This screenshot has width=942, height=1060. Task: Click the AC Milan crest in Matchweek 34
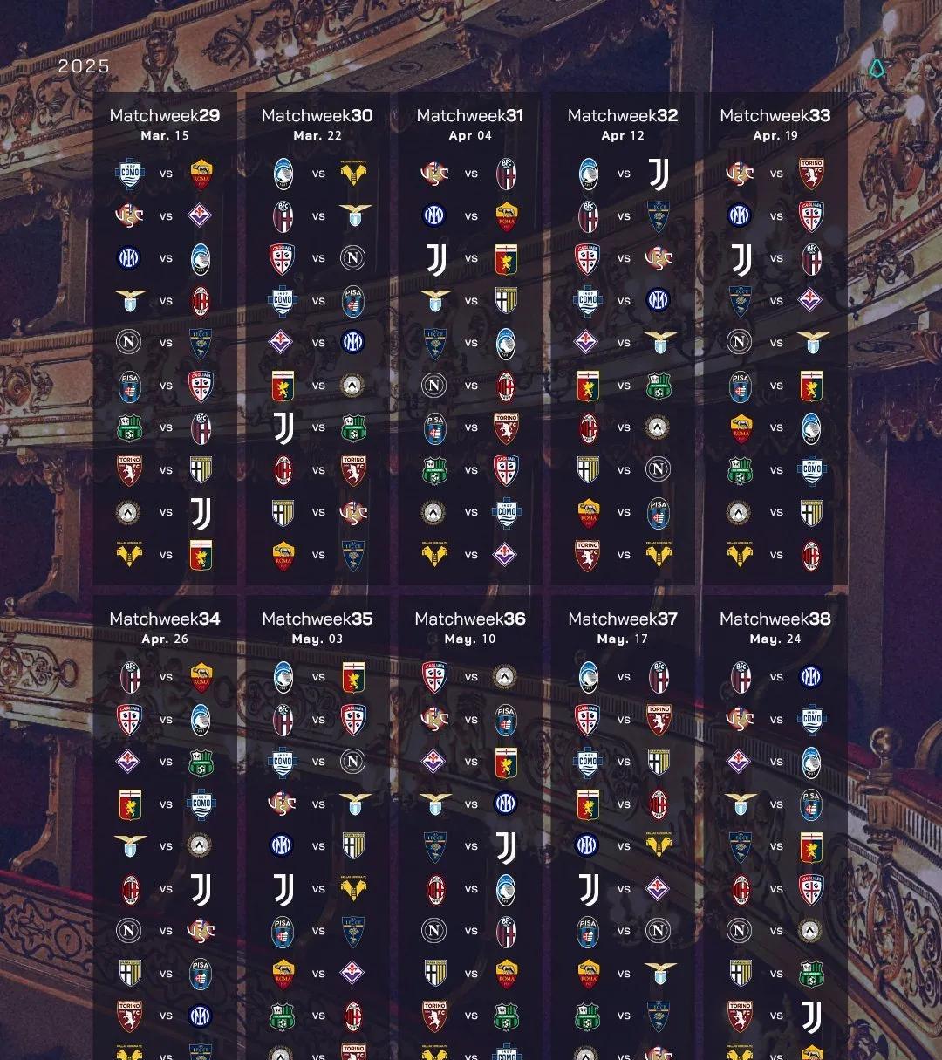click(130, 889)
